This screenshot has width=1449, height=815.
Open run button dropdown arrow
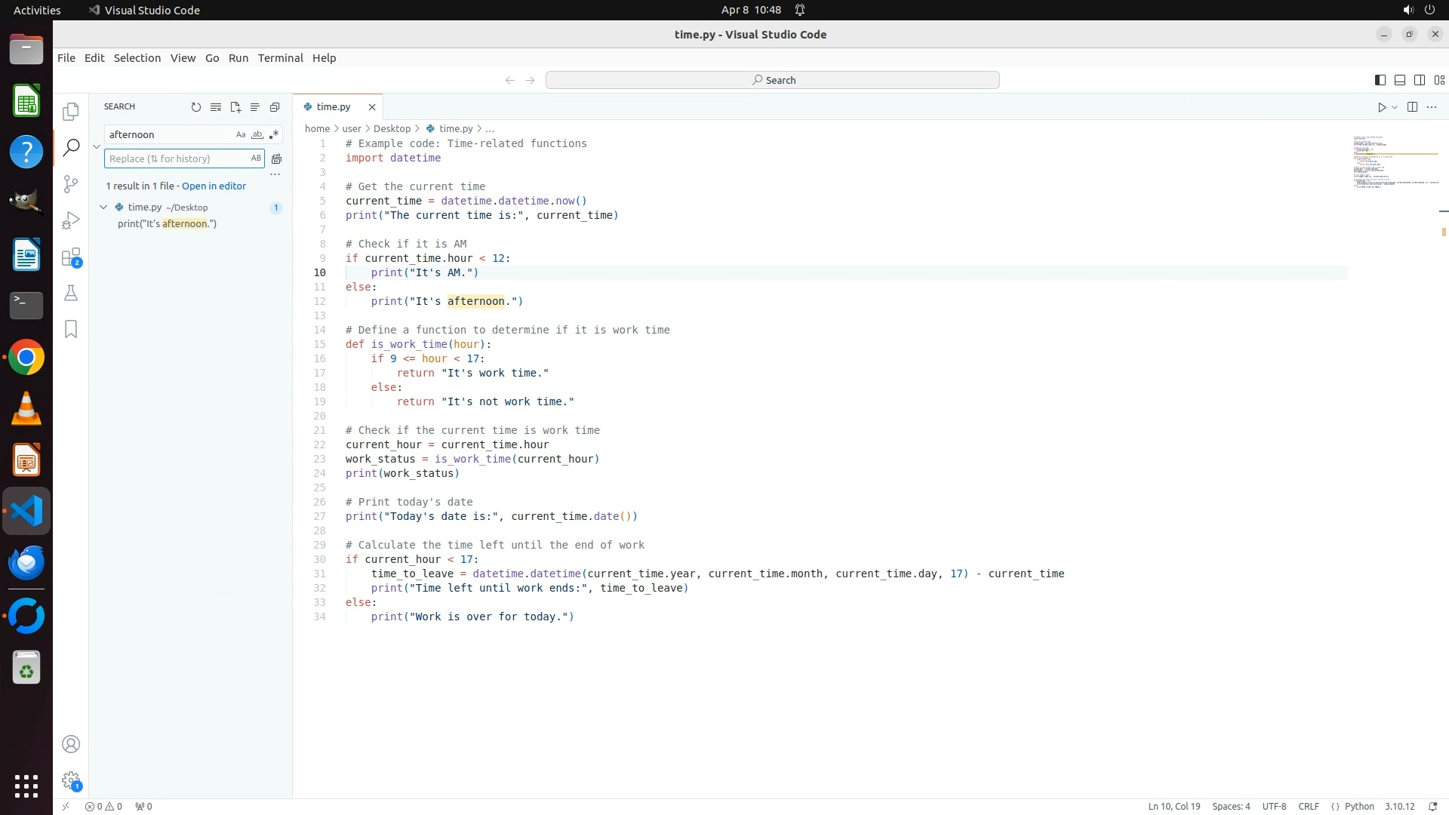1395,107
